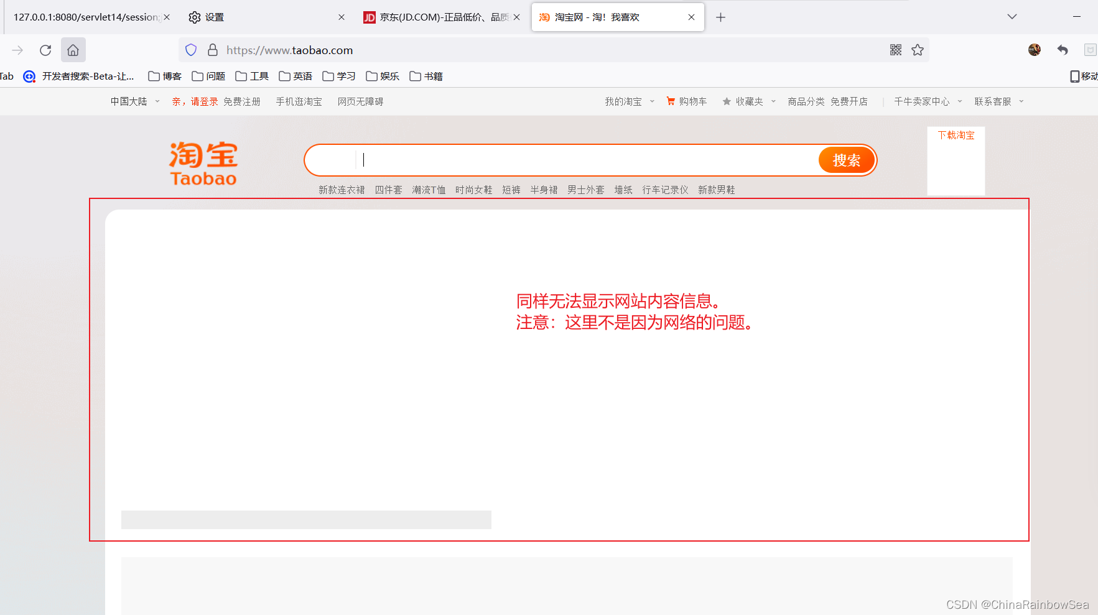
Task: Select the 短裤 search suggestion
Action: [511, 190]
